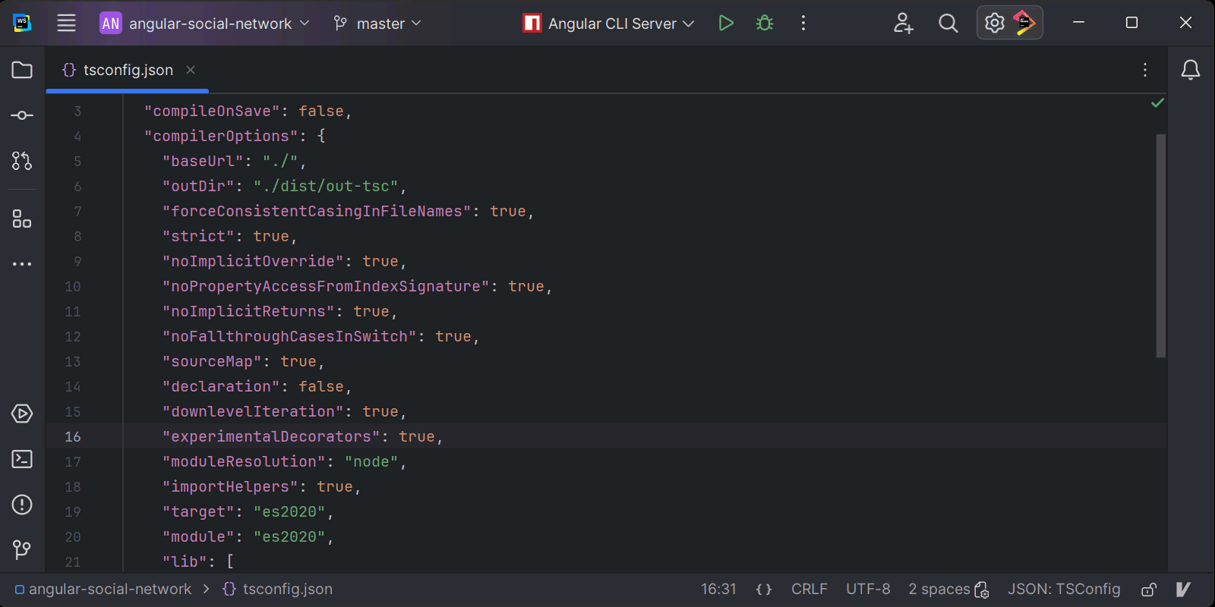Open the Project tool window folder icon

[x=22, y=70]
